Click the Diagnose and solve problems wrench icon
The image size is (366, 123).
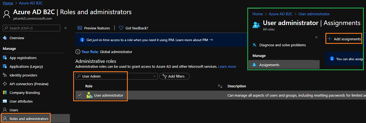click(254, 45)
